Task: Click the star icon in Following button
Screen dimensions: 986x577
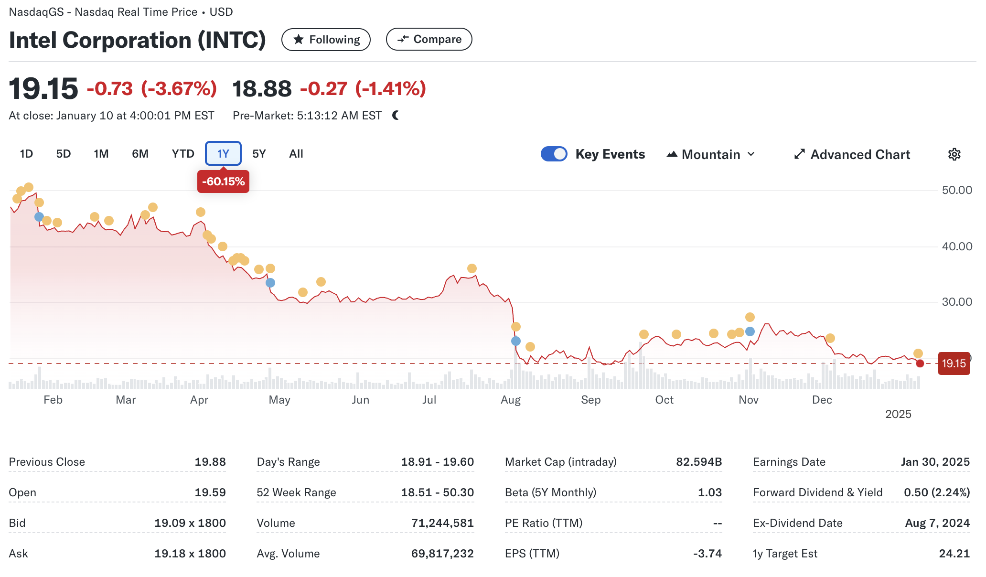Action: click(x=299, y=40)
